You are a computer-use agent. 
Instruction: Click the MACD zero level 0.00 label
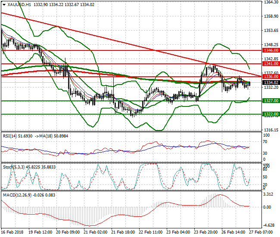[267, 207]
